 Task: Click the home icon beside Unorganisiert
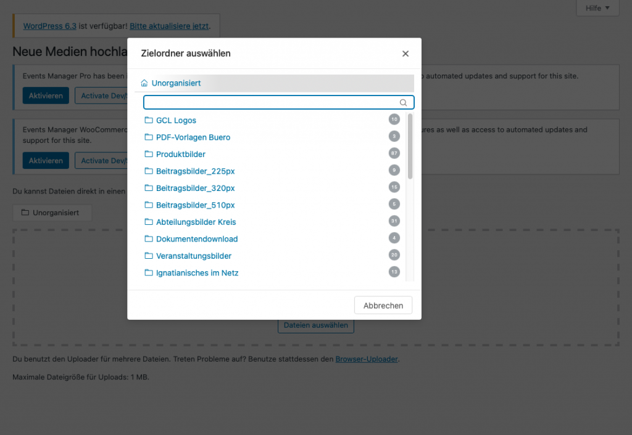point(144,83)
